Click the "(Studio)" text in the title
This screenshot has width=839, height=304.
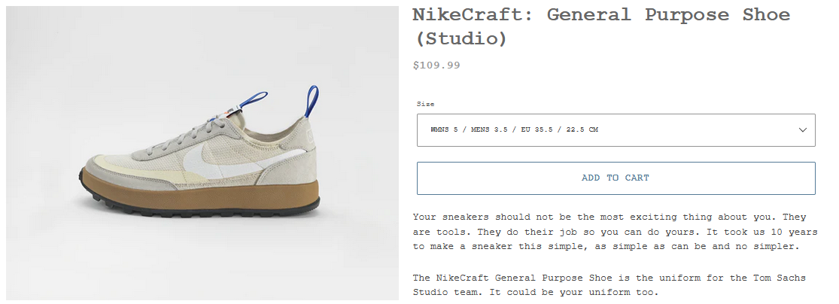(460, 38)
